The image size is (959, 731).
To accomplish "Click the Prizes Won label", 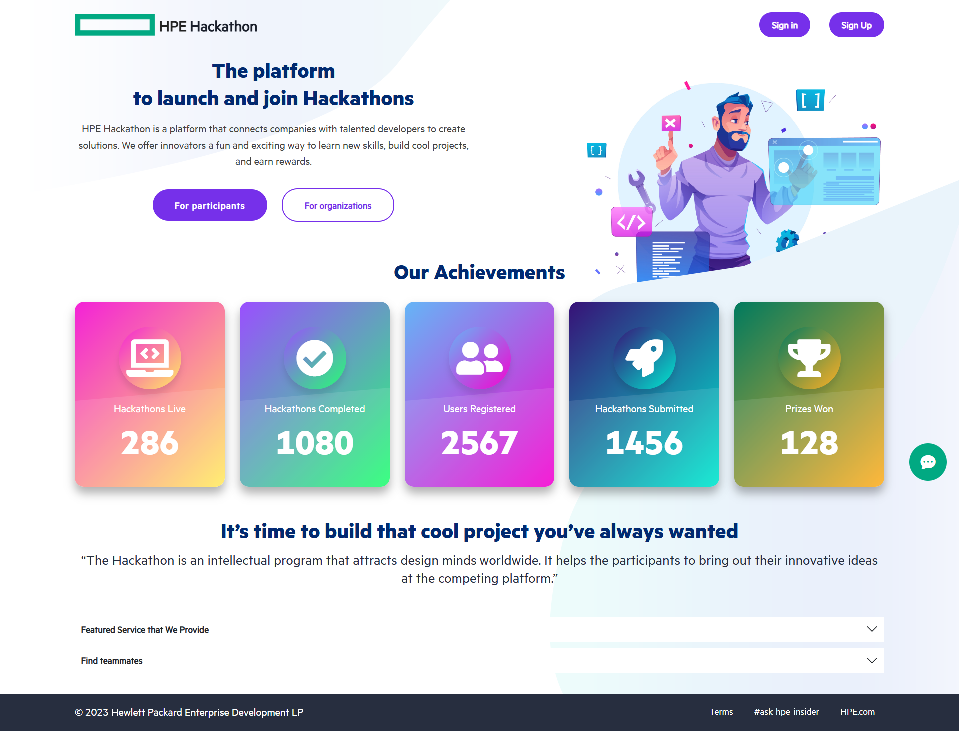I will [x=809, y=409].
